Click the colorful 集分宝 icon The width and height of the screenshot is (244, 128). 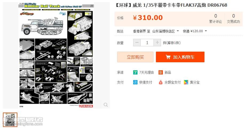click(x=186, y=82)
